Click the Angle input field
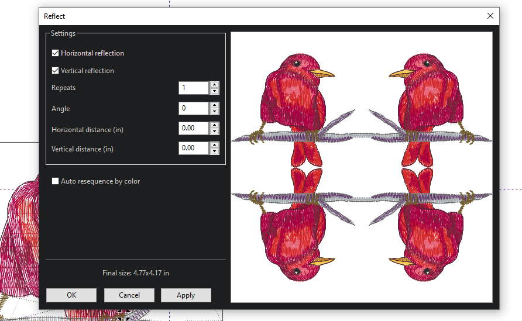Screen dimensions: 522x321 pos(194,108)
